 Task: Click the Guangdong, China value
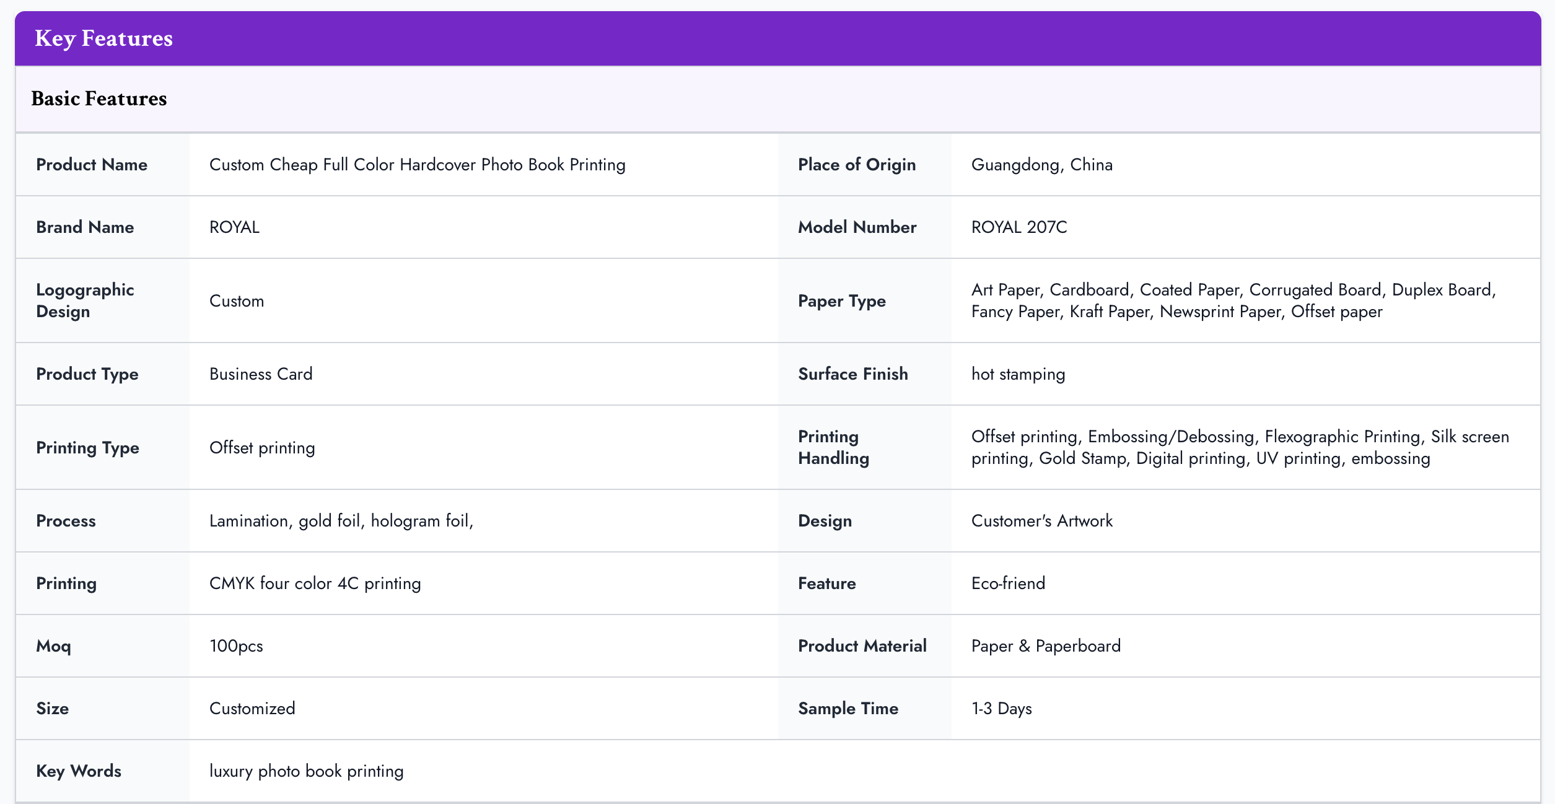[x=1041, y=165]
